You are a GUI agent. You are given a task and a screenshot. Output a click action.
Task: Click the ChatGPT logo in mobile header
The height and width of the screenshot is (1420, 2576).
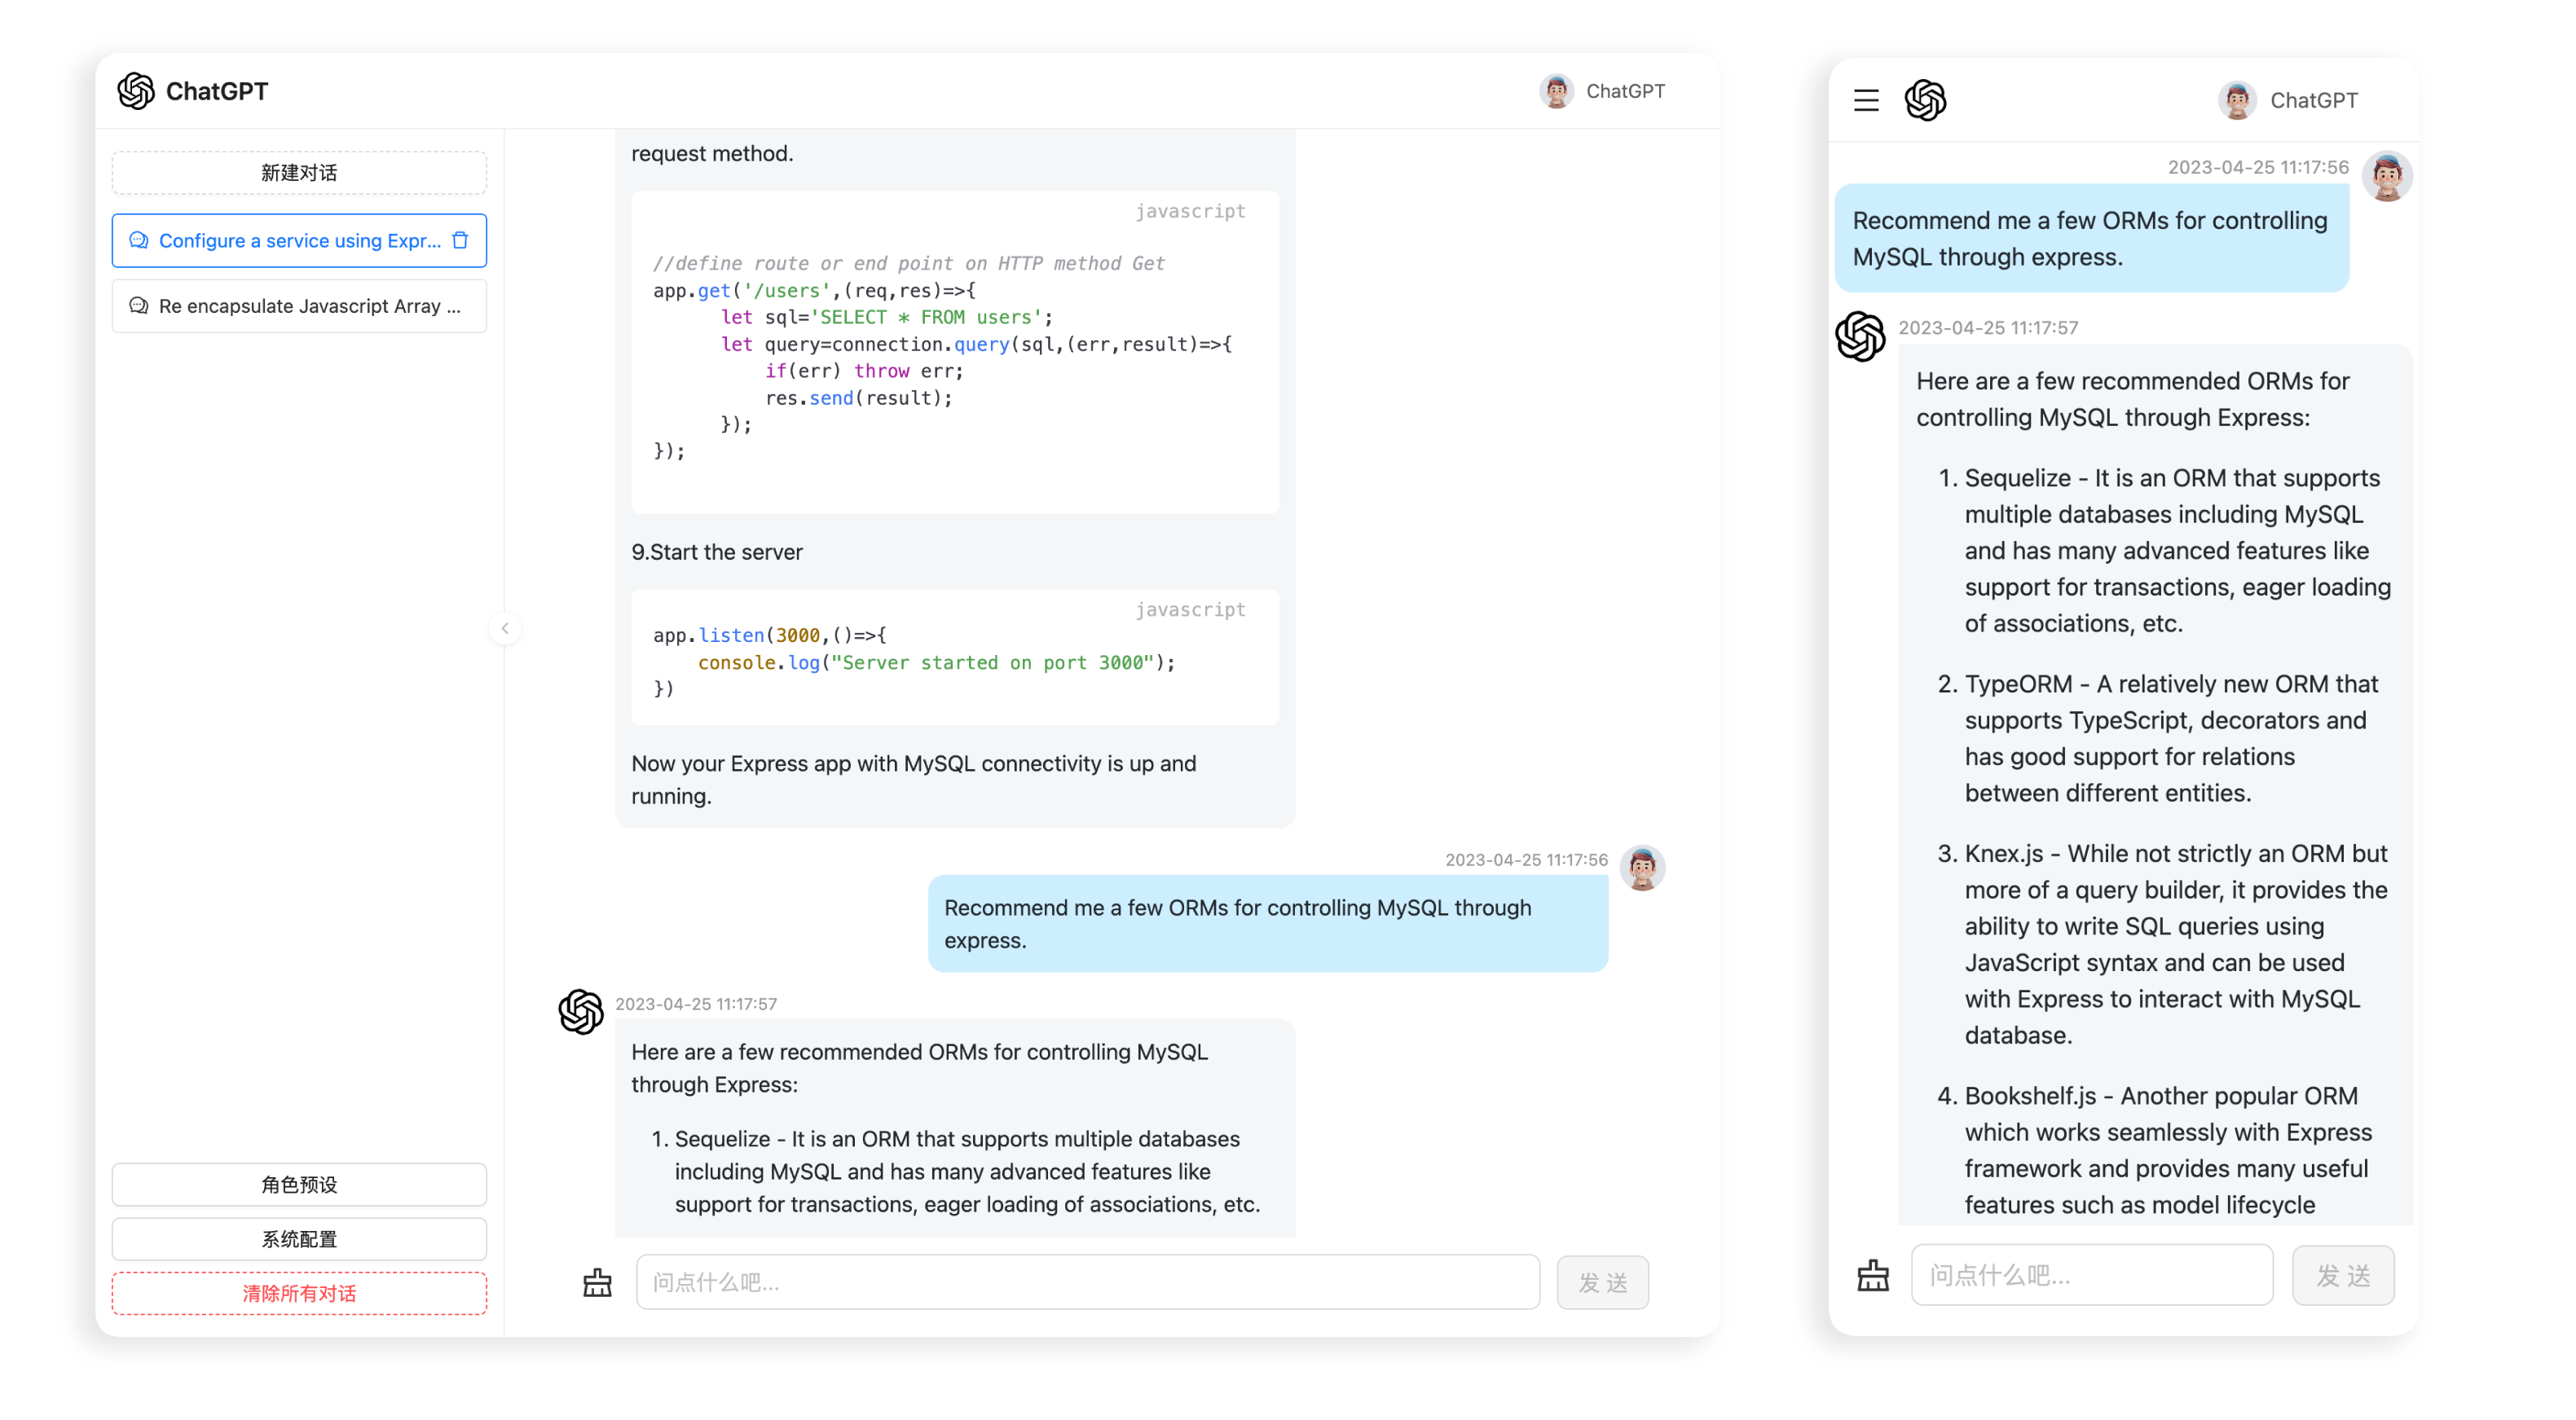point(1925,100)
